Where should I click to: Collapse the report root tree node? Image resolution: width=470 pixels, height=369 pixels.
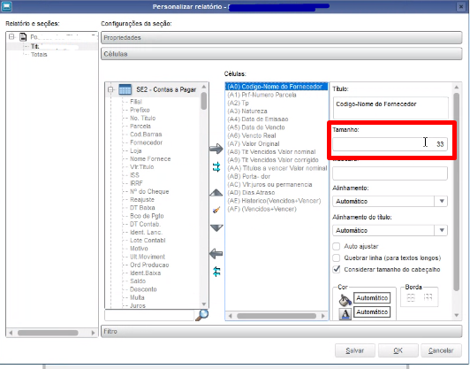pos(11,37)
